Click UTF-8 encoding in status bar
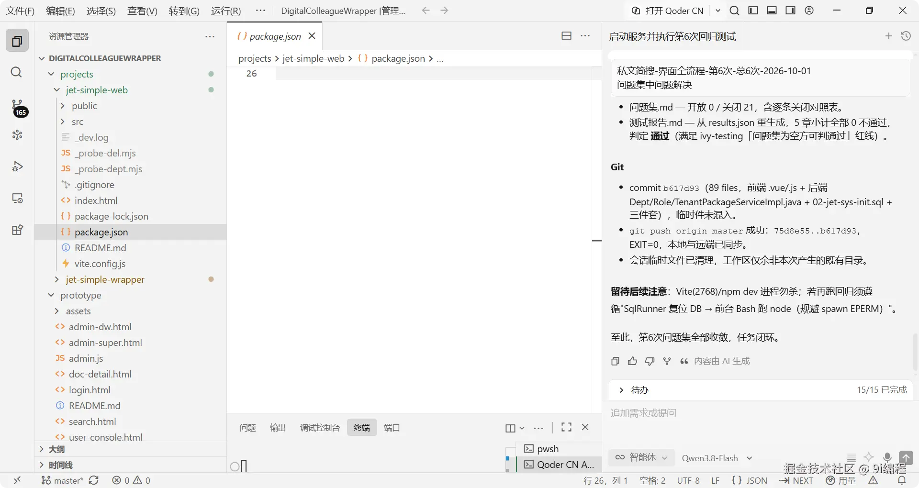919x488 pixels. 688,480
